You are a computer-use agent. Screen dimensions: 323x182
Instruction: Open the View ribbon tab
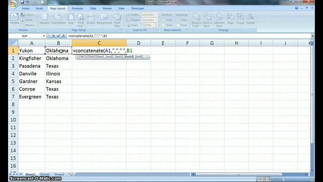pyautogui.click(x=121, y=9)
